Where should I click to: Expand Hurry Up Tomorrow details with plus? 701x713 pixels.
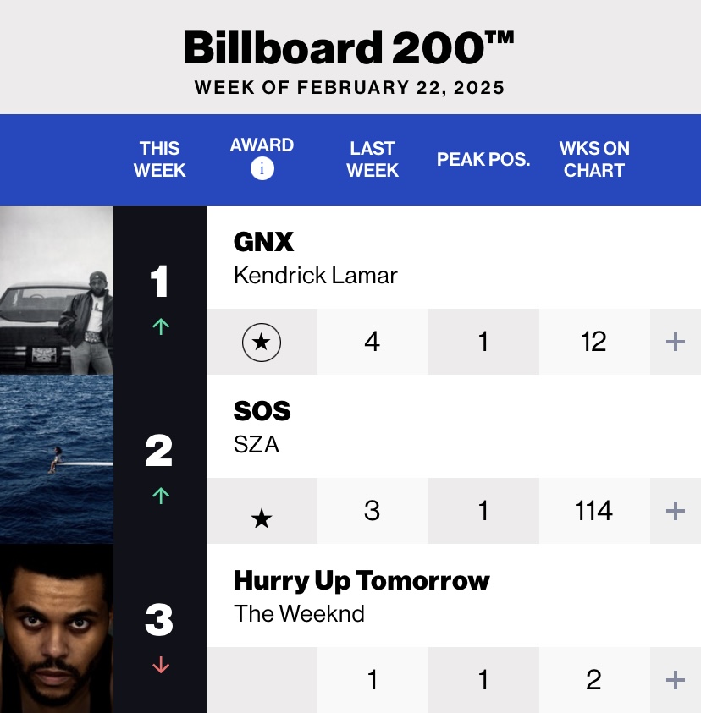pyautogui.click(x=675, y=680)
